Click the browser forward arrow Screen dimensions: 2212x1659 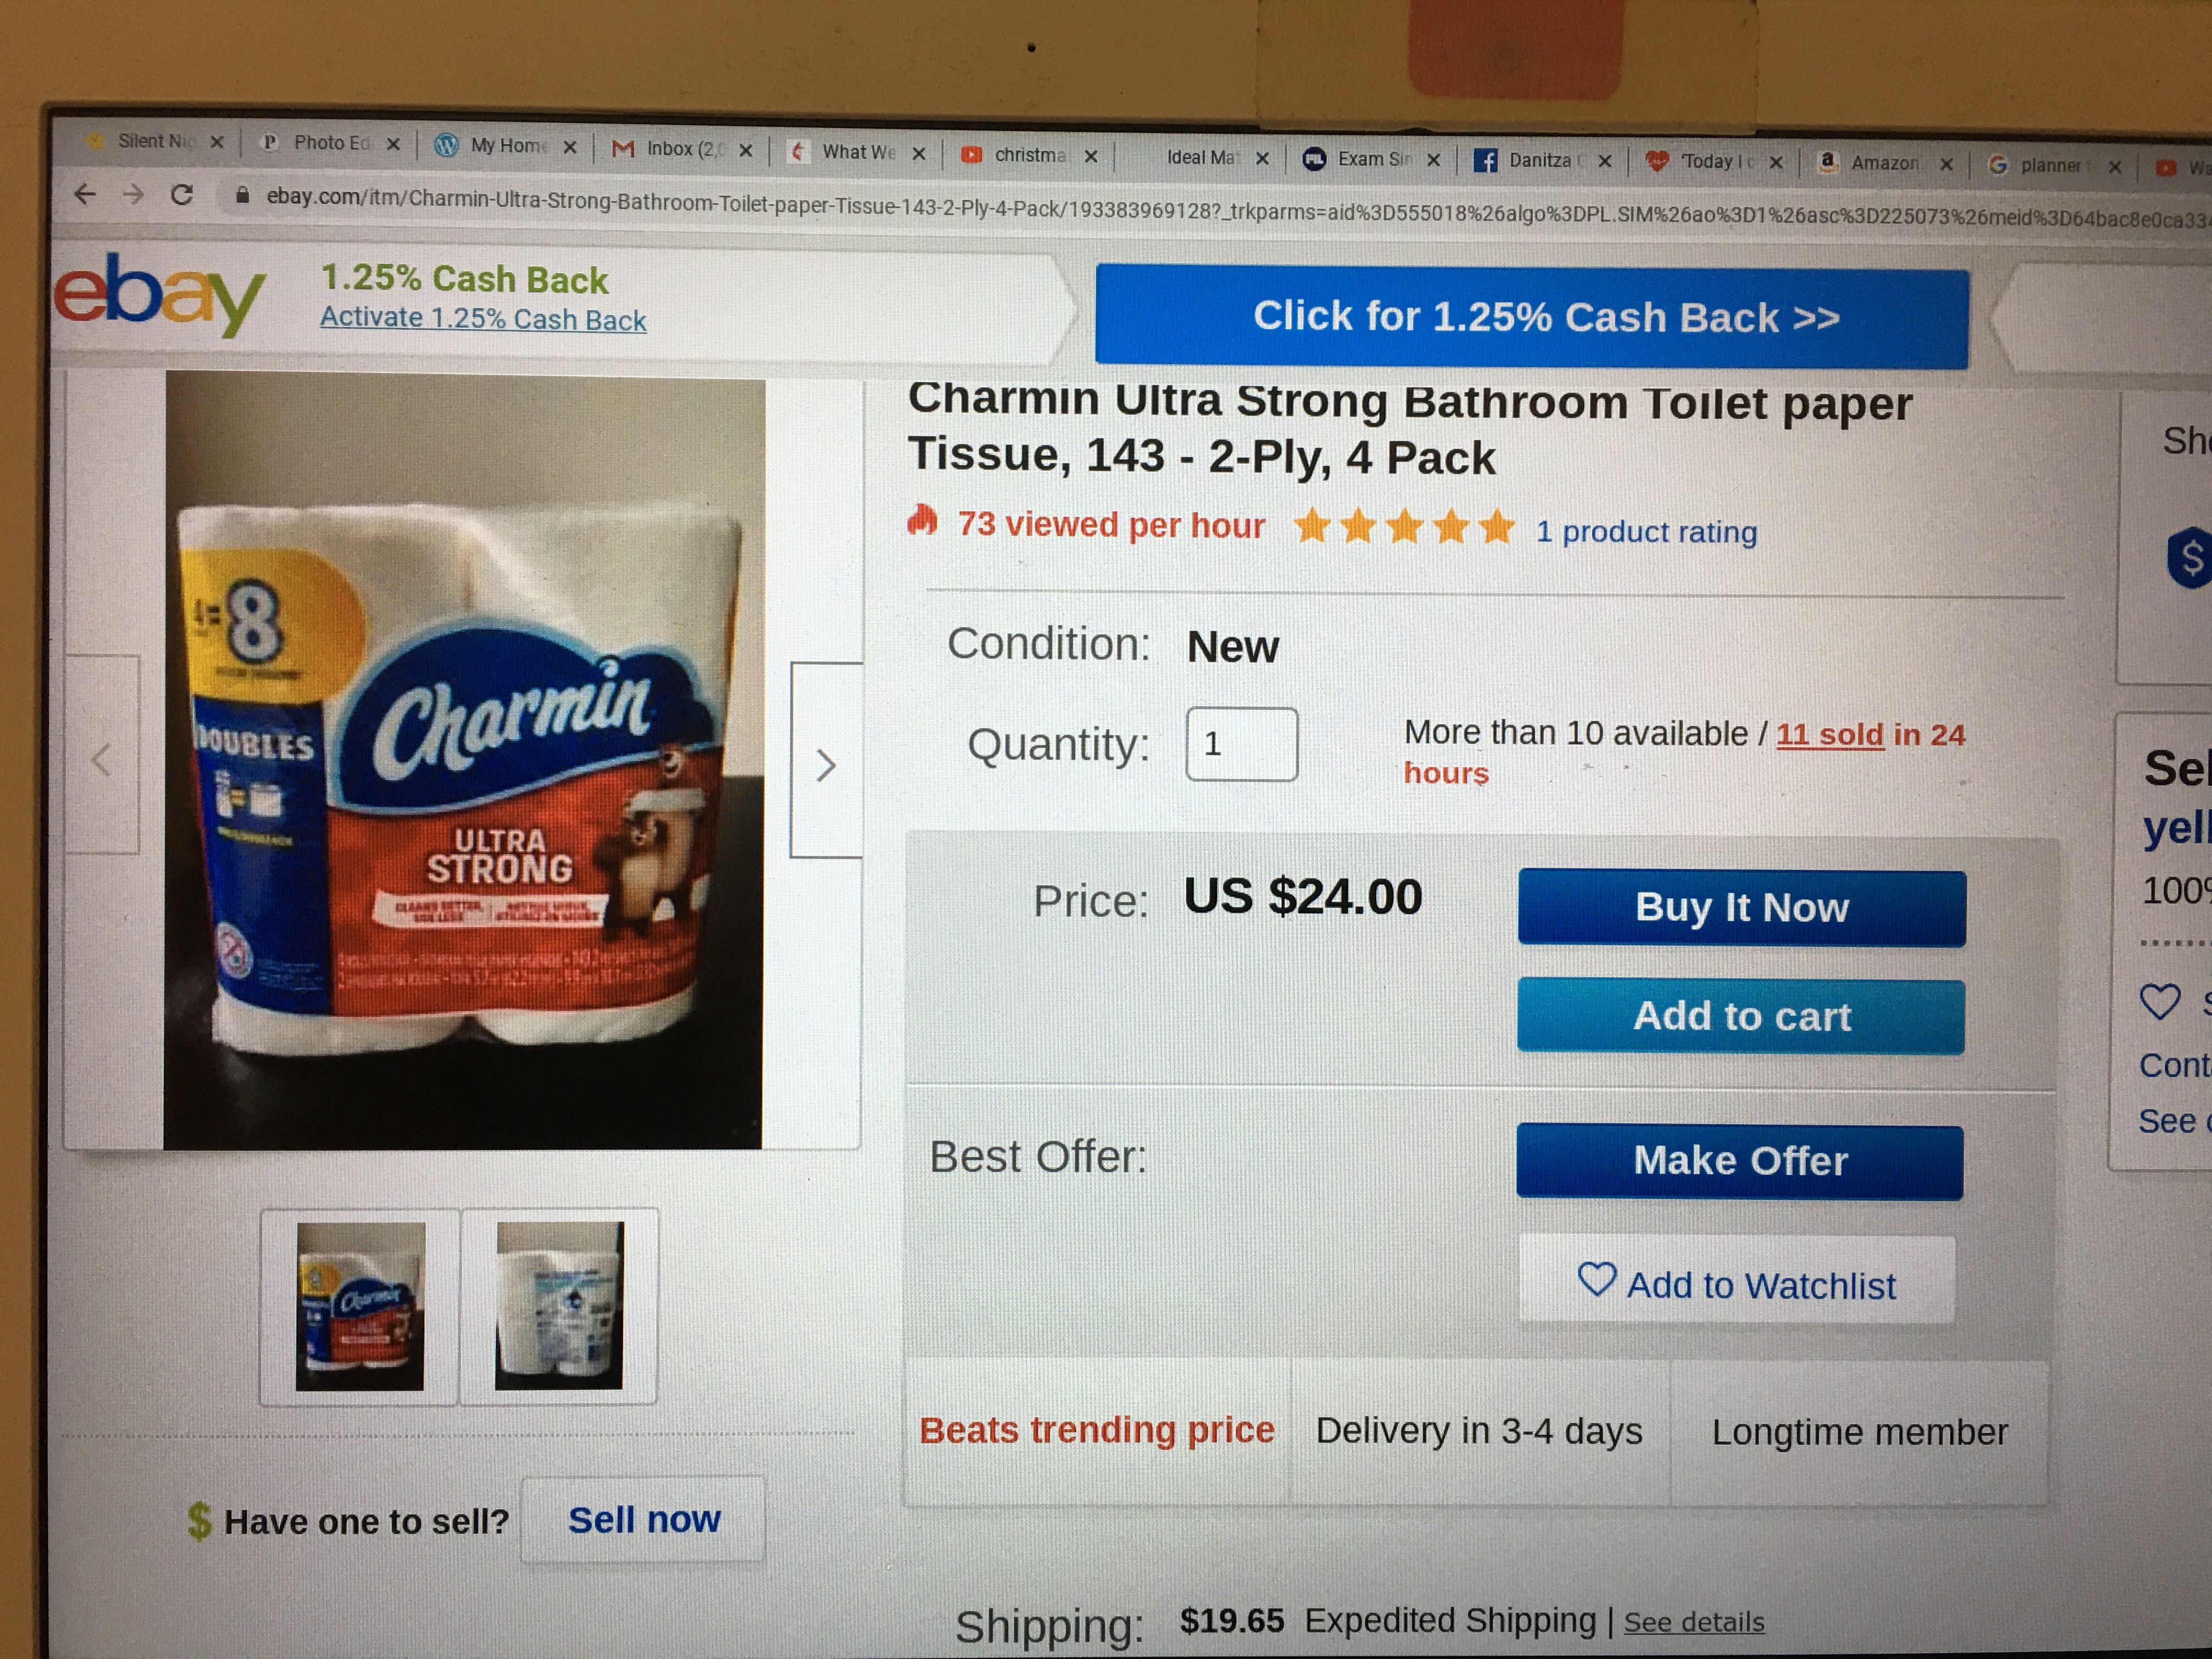(x=133, y=194)
